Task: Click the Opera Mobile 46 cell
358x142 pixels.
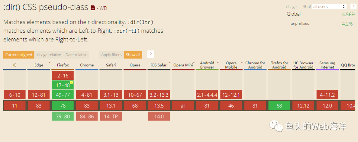Action: pos(231,106)
